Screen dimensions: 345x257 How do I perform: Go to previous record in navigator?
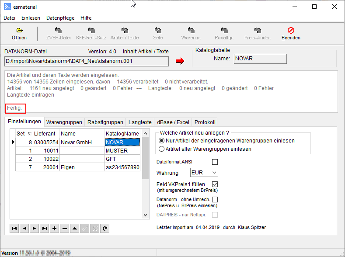coord(24,228)
